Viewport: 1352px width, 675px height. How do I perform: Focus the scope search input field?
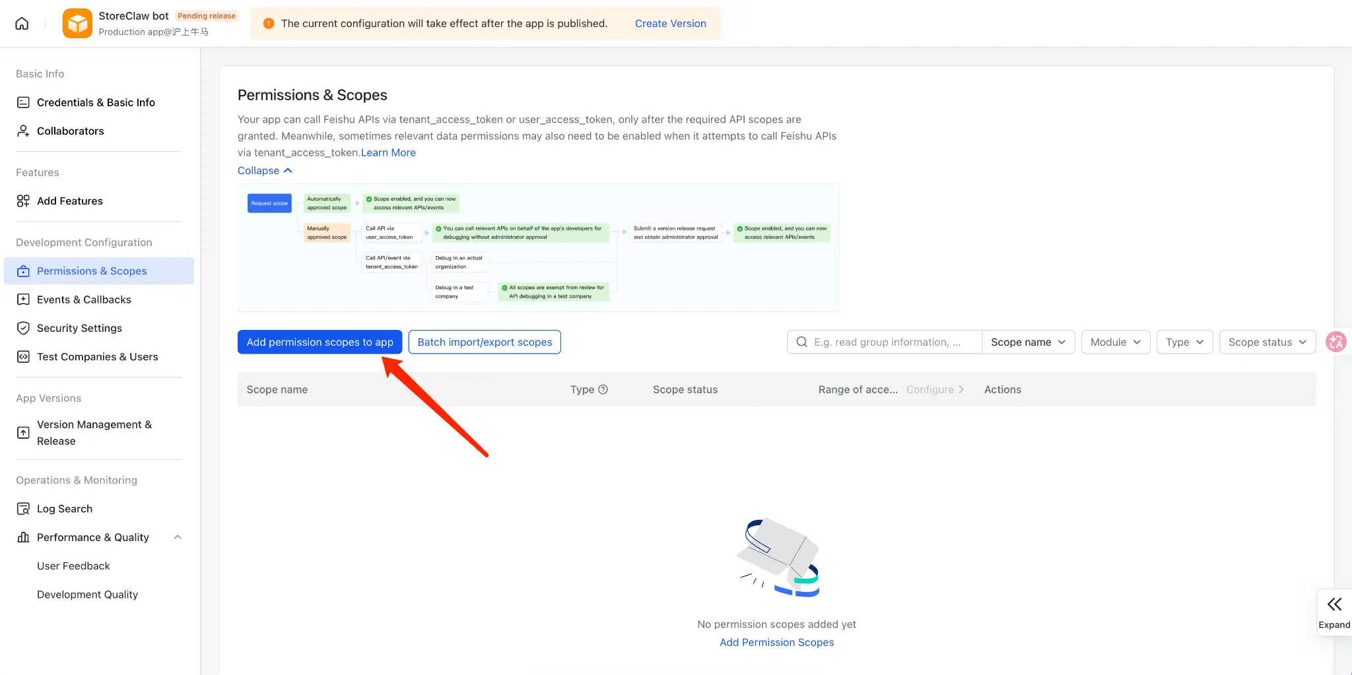point(885,342)
